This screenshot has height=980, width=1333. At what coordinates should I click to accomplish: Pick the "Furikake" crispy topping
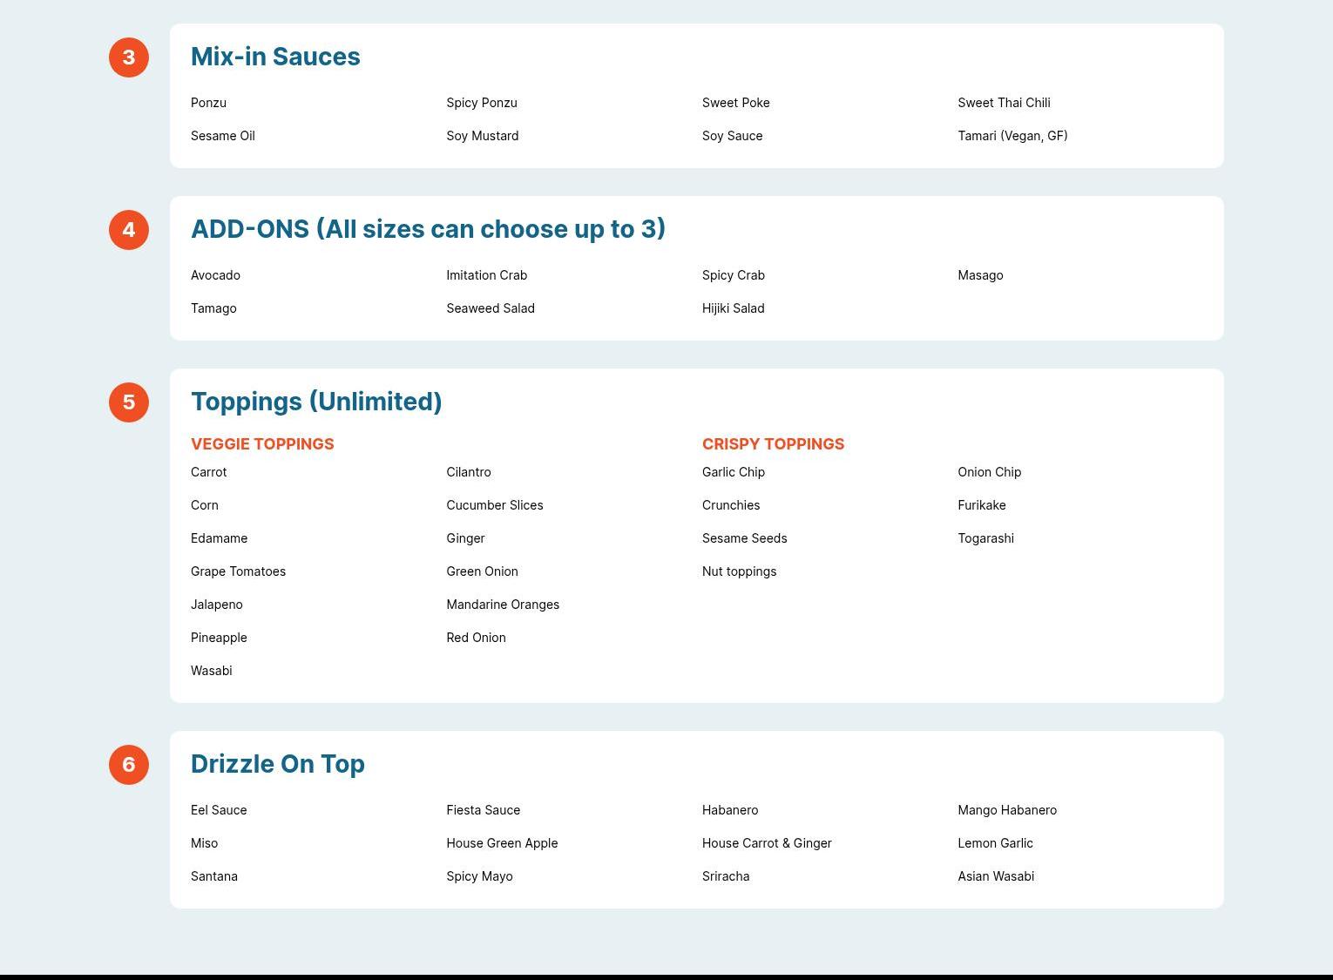982,505
